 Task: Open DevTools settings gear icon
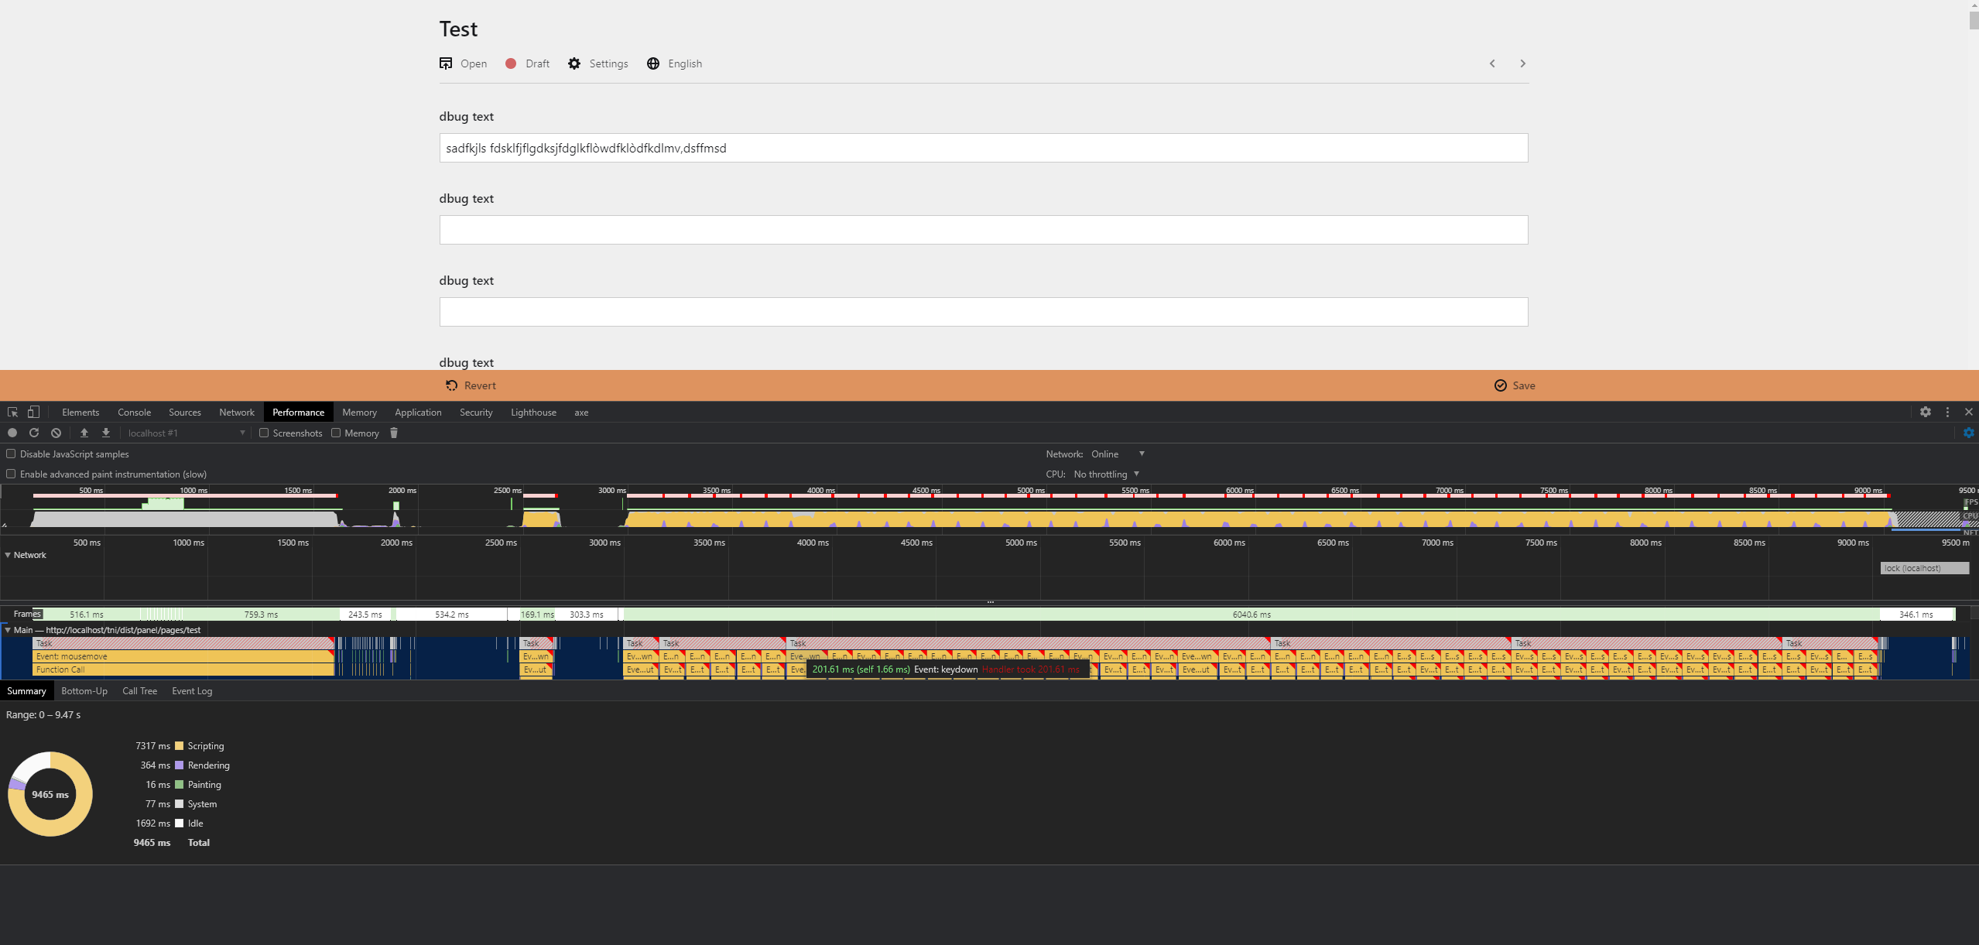coord(1926,412)
